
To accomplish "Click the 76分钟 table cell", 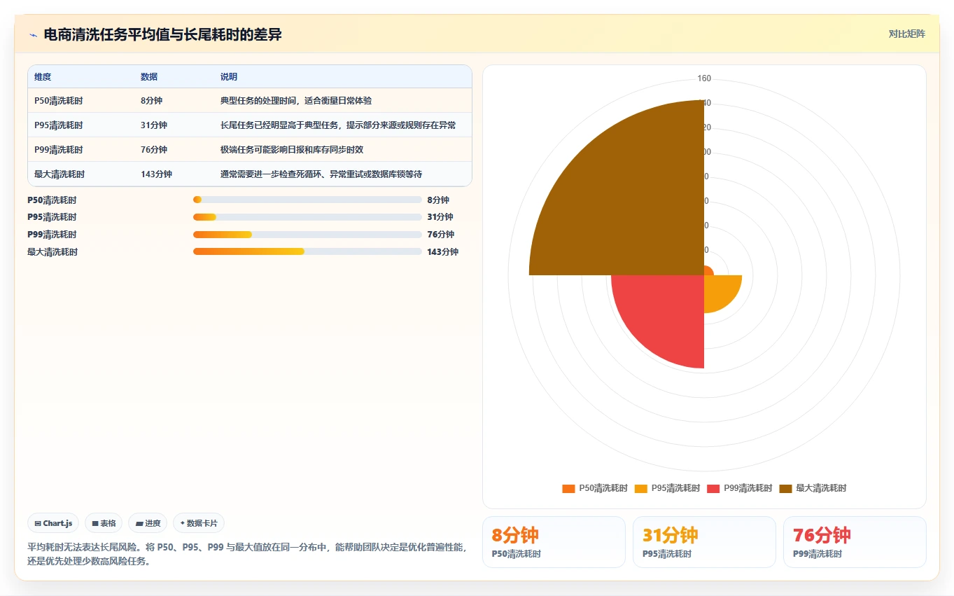I will (x=154, y=150).
